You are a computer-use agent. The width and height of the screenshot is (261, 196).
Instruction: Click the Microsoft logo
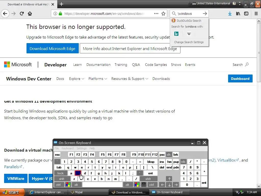[x=18, y=65]
